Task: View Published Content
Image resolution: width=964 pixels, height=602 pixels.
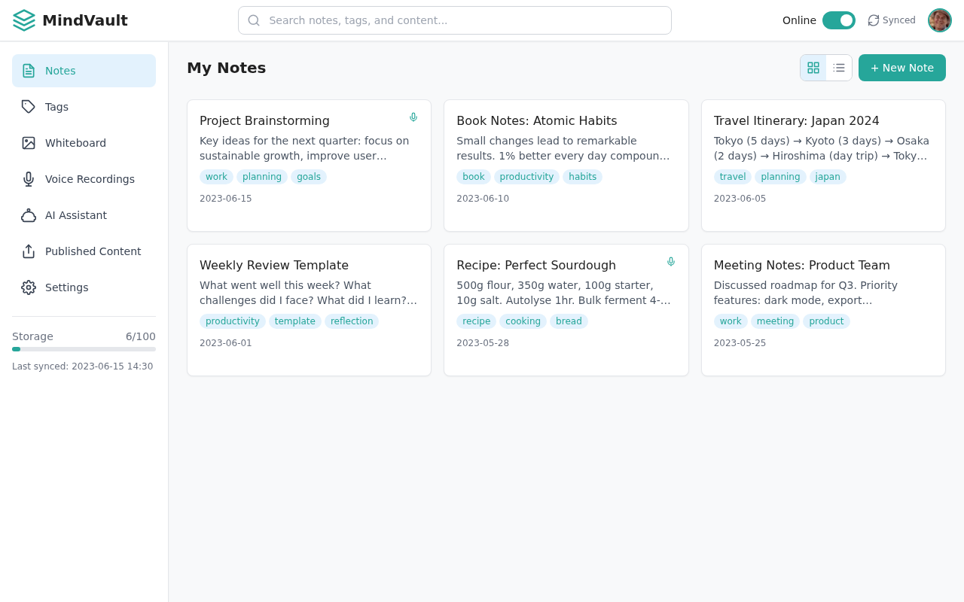Action: click(93, 251)
